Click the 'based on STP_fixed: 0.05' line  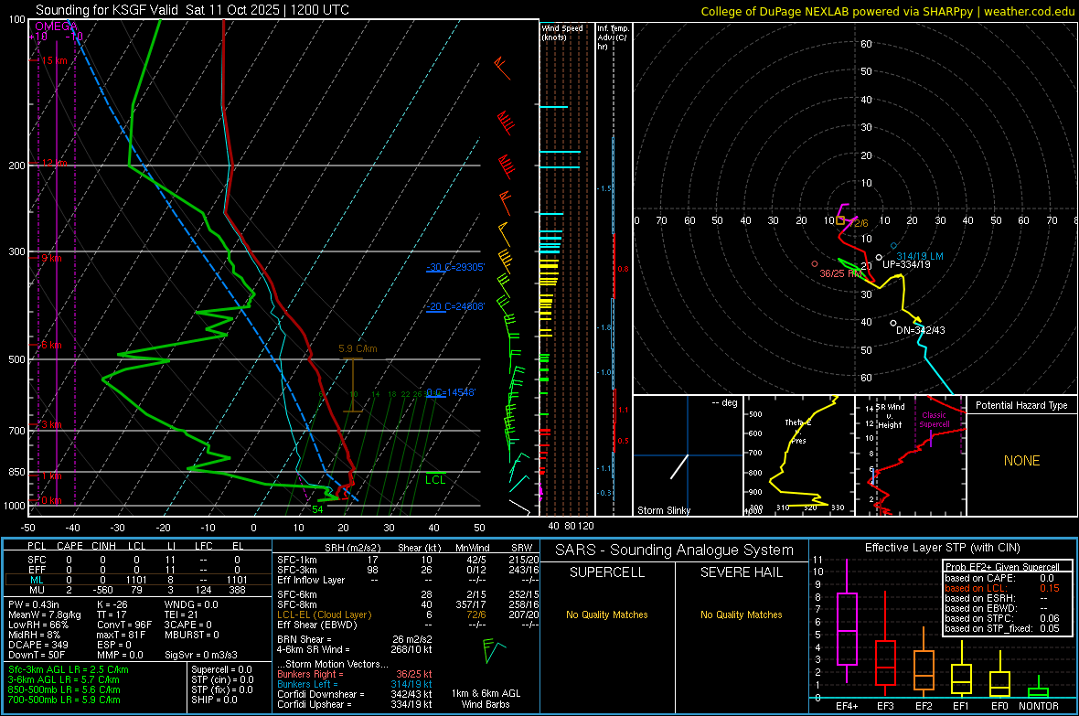(x=1002, y=628)
